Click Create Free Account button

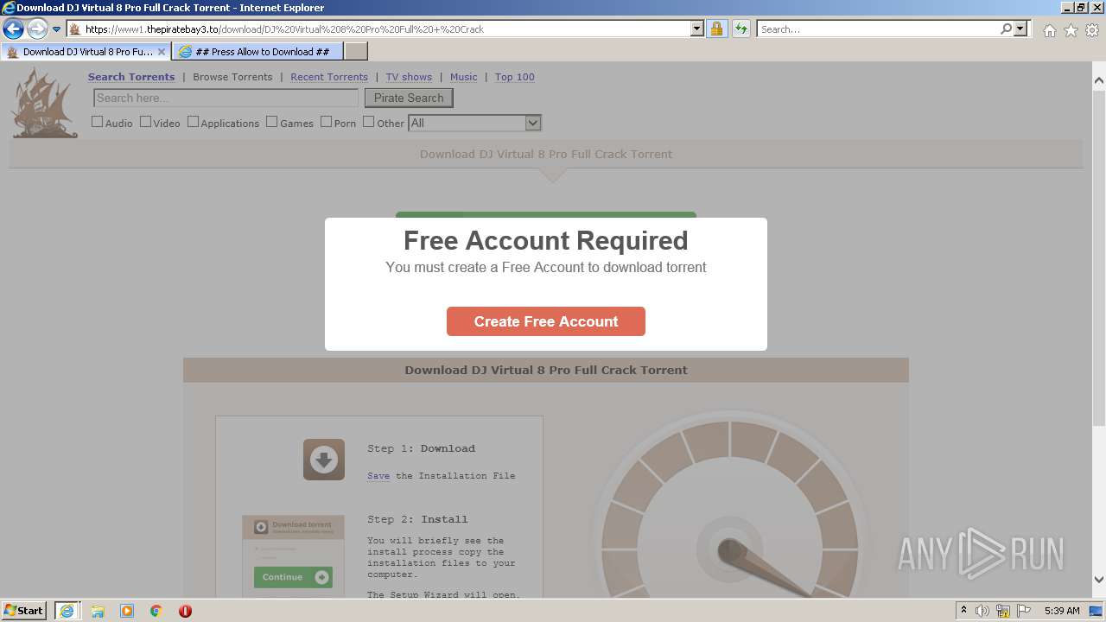point(546,321)
